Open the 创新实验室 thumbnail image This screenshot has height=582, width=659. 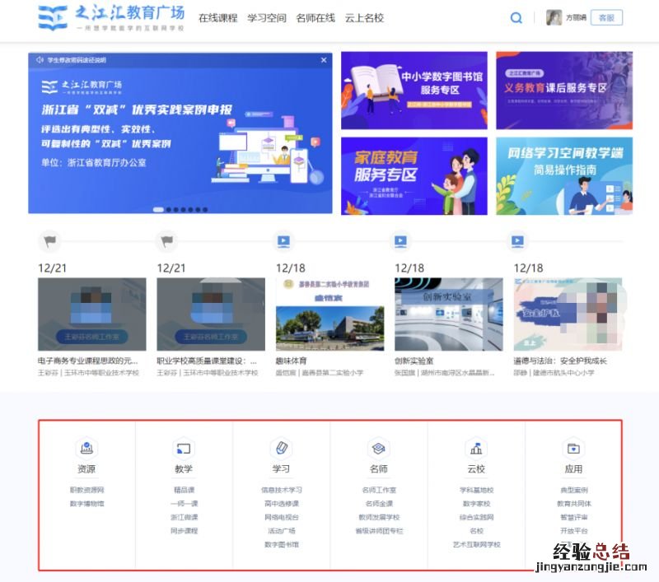(449, 314)
